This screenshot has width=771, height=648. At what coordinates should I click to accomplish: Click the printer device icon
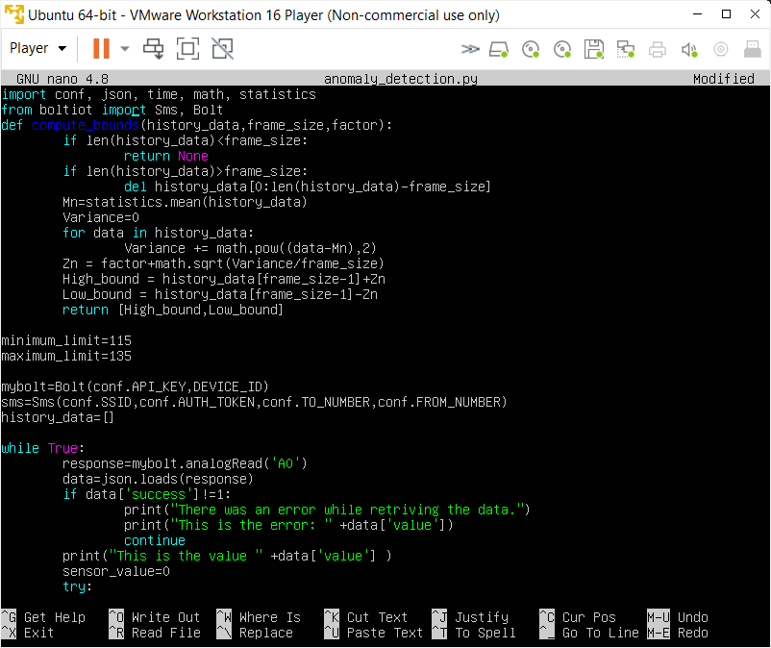pyautogui.click(x=657, y=49)
